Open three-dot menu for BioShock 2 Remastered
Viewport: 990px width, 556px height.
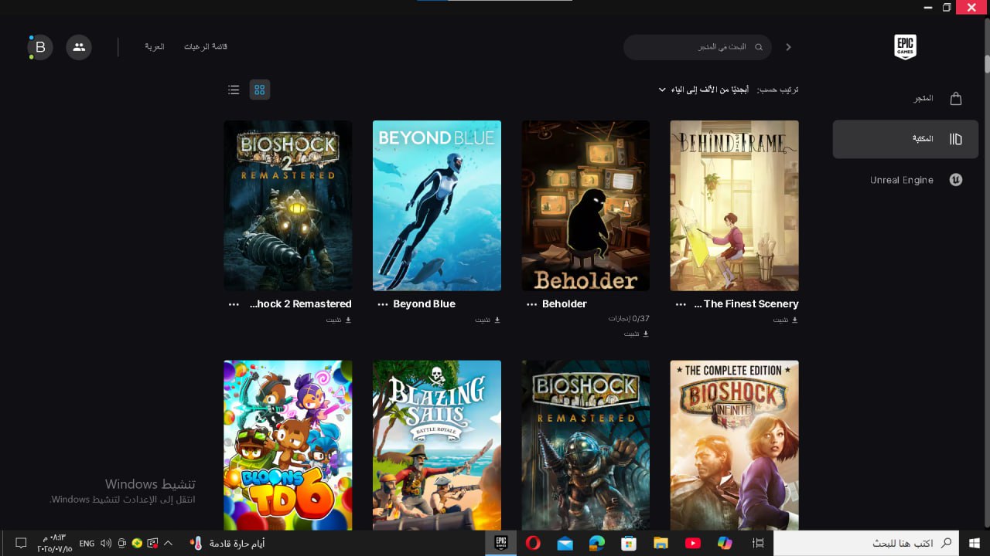pos(234,304)
